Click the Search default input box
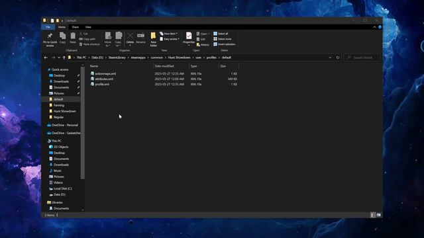 [x=362, y=58]
